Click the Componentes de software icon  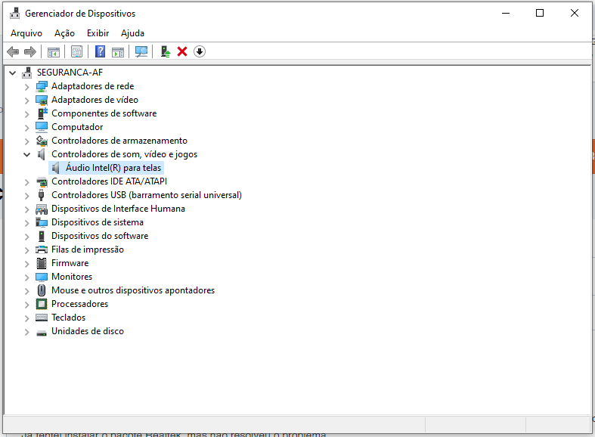[42, 113]
